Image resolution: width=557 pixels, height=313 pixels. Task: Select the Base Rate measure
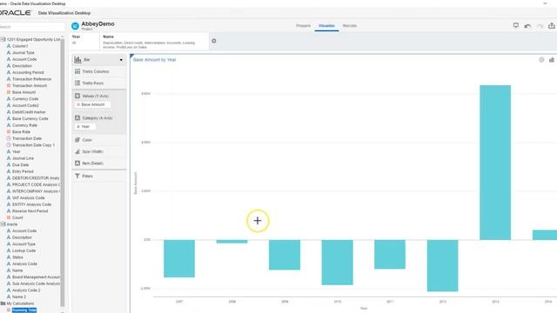point(21,131)
